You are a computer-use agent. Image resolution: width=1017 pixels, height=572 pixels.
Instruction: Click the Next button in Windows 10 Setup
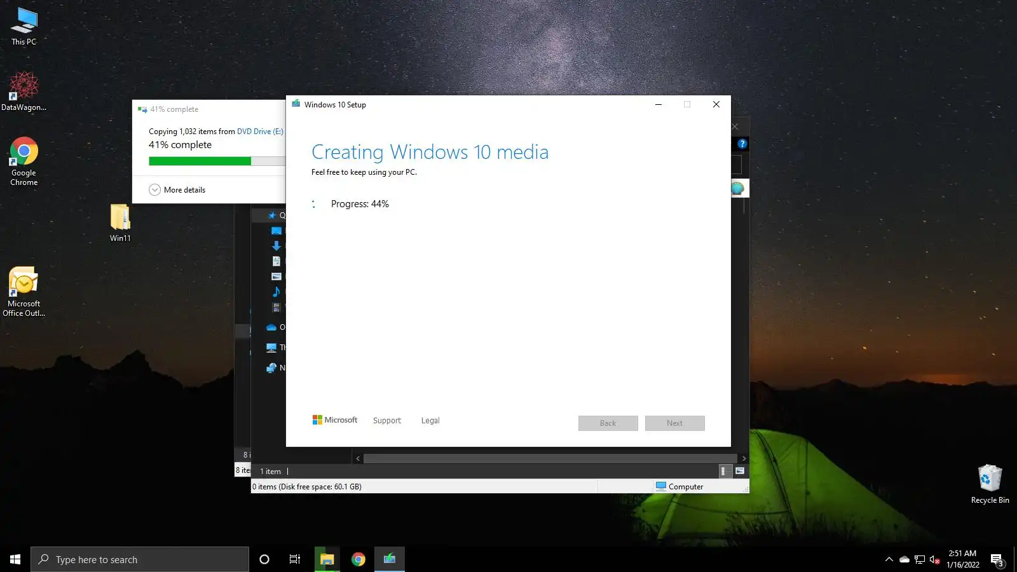tap(675, 423)
